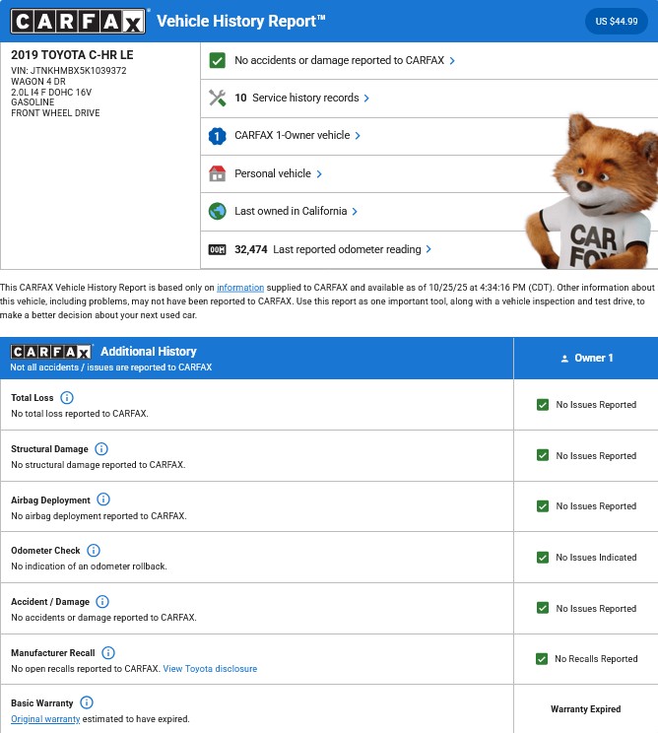Click the wrench service history icon

(218, 99)
